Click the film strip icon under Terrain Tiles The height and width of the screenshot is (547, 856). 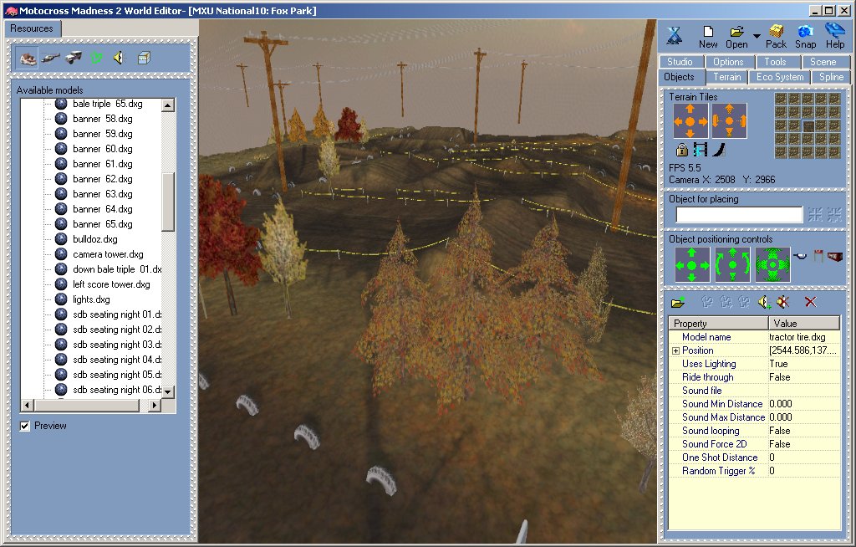click(x=700, y=149)
